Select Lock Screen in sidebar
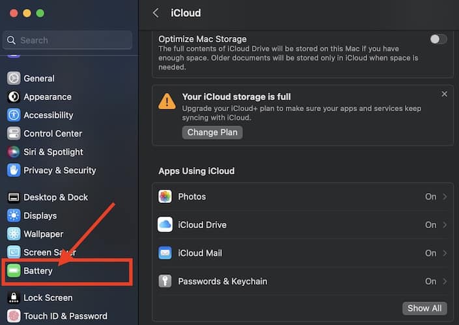Viewport: 459px width, 325px height. tap(48, 298)
